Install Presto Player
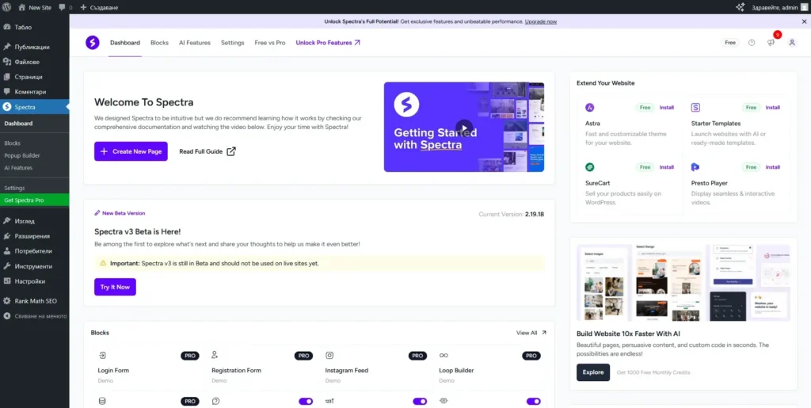The height and width of the screenshot is (408, 811). coord(773,167)
